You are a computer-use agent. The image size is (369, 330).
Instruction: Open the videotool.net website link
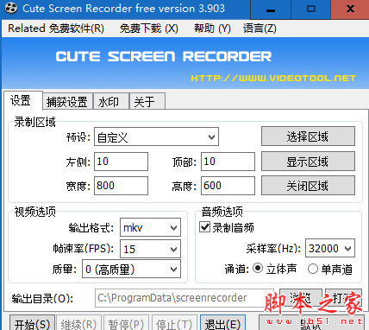tap(273, 78)
